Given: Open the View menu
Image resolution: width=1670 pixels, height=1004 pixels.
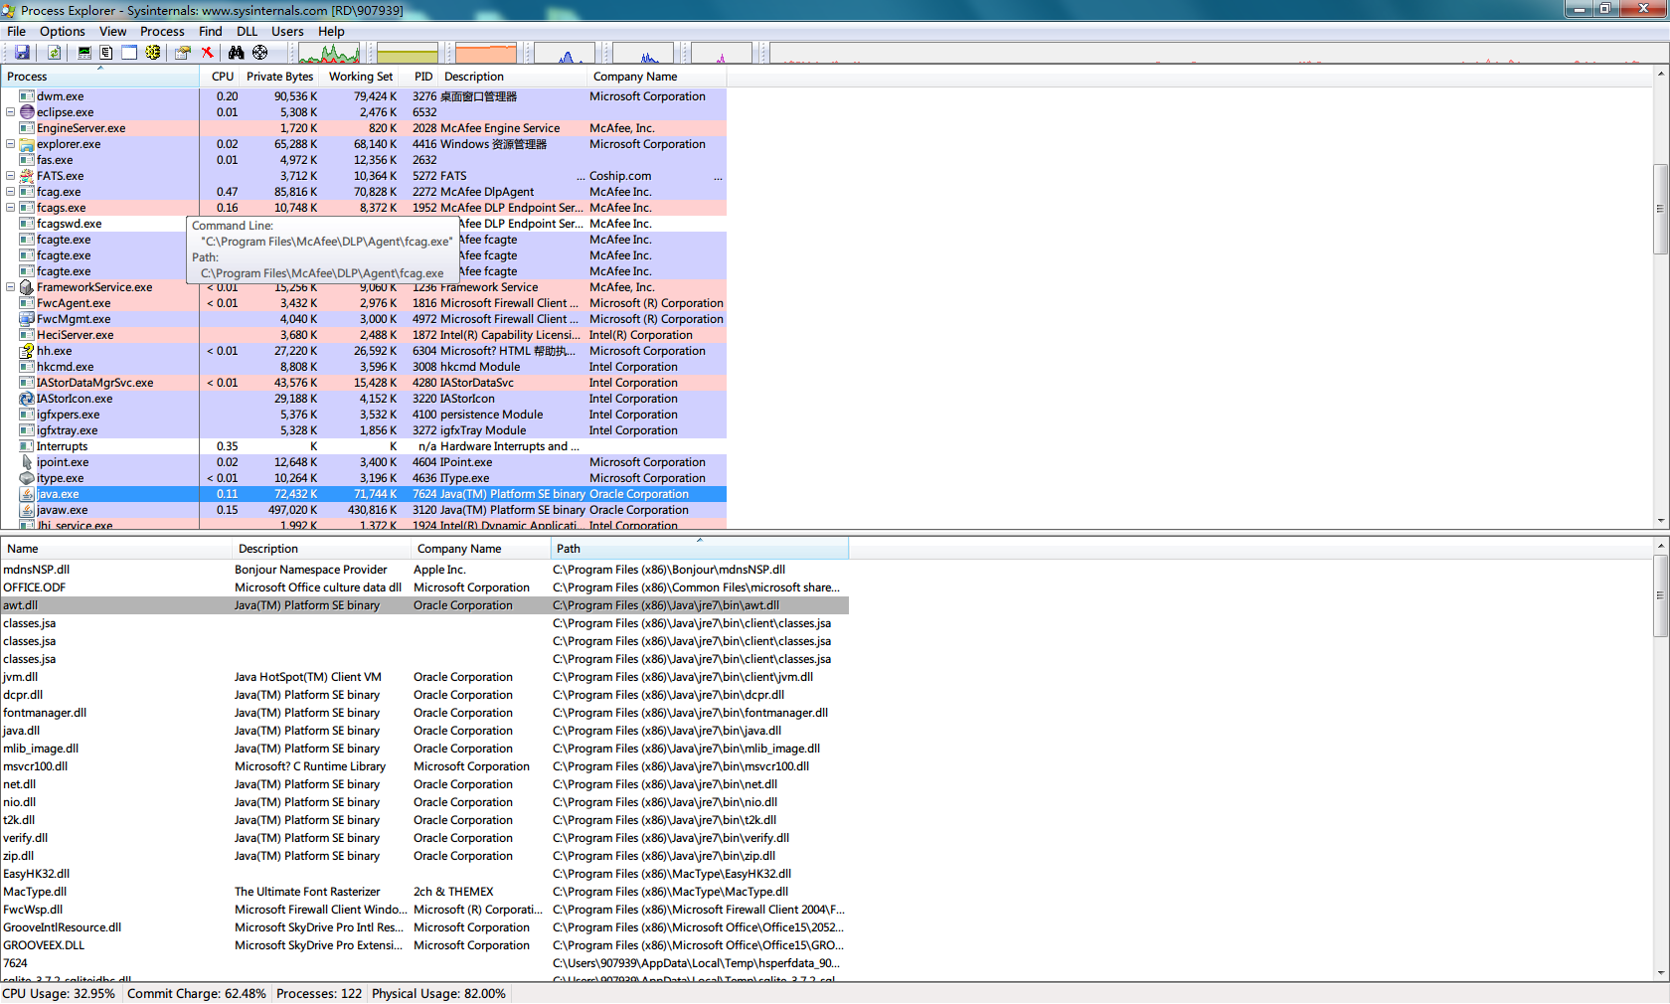Looking at the screenshot, I should coord(113,32).
